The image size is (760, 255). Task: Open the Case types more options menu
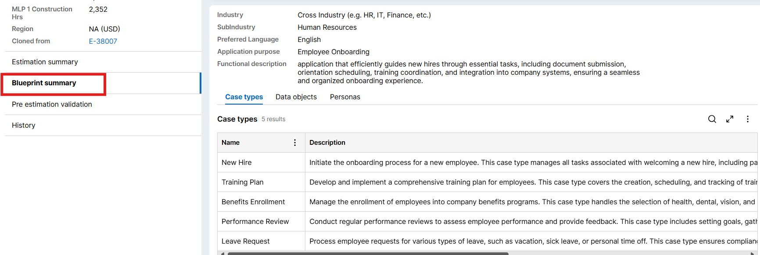point(748,119)
